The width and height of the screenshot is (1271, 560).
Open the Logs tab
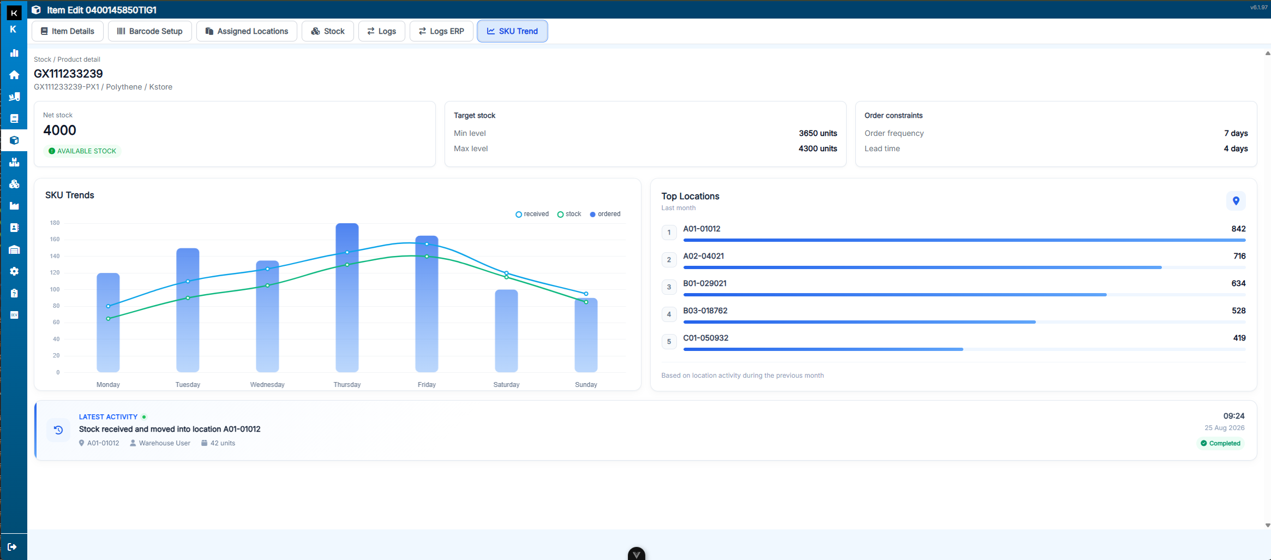[x=382, y=31]
